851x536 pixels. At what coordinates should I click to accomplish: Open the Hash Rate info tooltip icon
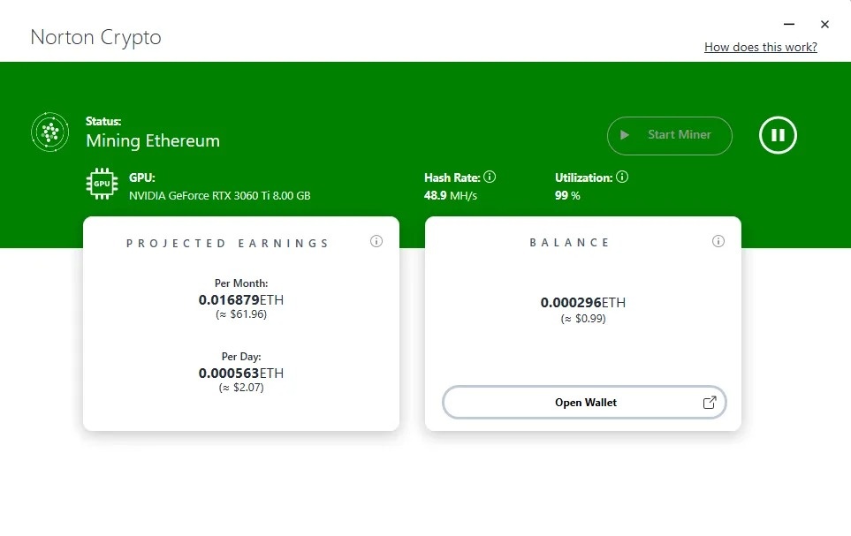click(x=492, y=176)
